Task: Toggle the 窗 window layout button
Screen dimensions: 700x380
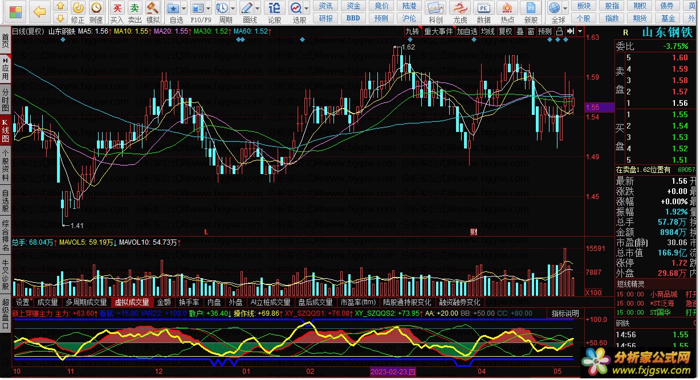Action: 531,31
